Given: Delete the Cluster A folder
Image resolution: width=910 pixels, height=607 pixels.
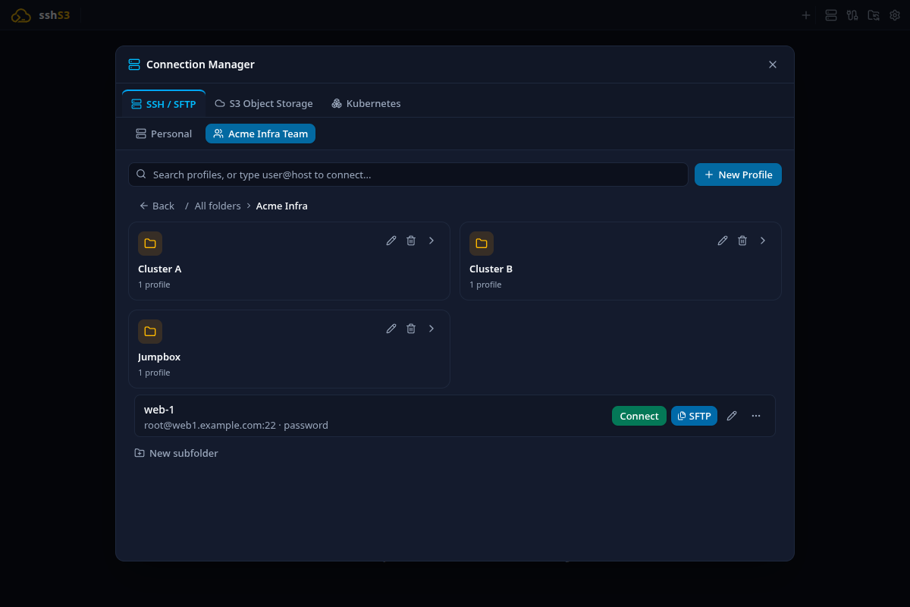Looking at the screenshot, I should click(x=411, y=241).
